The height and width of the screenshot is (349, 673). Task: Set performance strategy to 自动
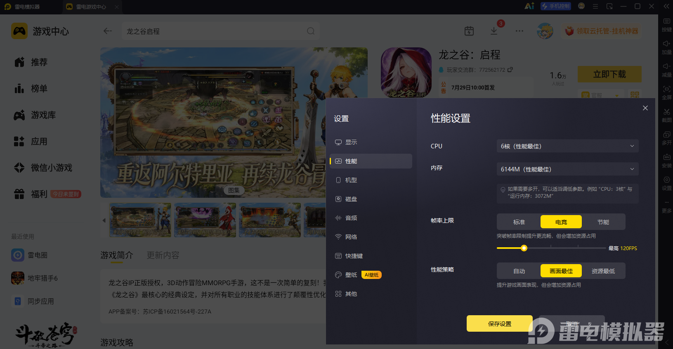point(519,271)
